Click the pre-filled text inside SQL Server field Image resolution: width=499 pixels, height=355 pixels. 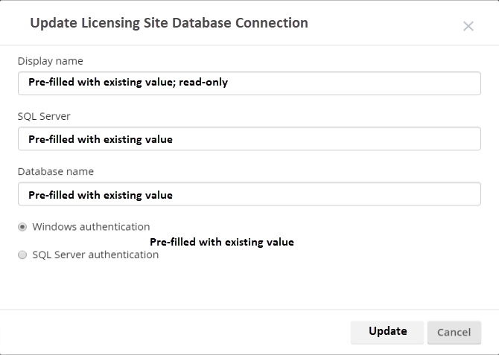pyautogui.click(x=101, y=139)
